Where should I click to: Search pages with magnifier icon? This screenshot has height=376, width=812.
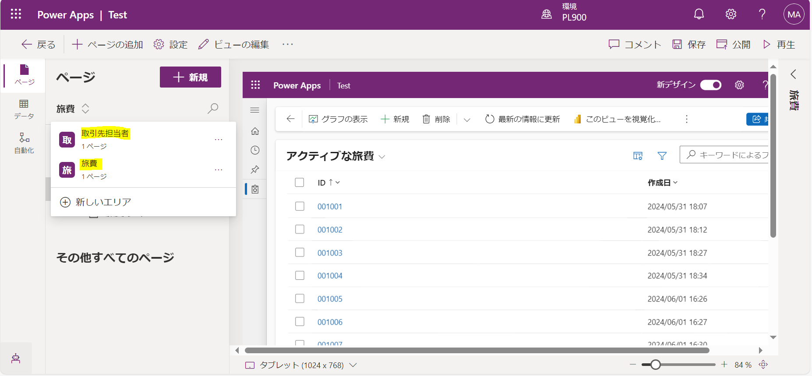click(213, 108)
